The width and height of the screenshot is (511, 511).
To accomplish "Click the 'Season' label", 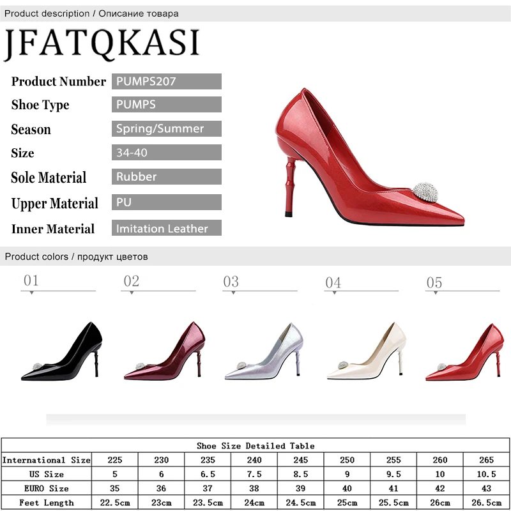I will point(31,130).
